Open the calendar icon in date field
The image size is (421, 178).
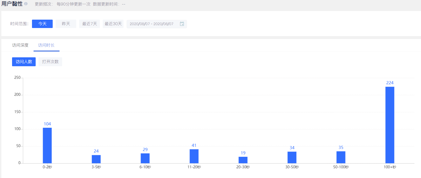[x=182, y=24]
